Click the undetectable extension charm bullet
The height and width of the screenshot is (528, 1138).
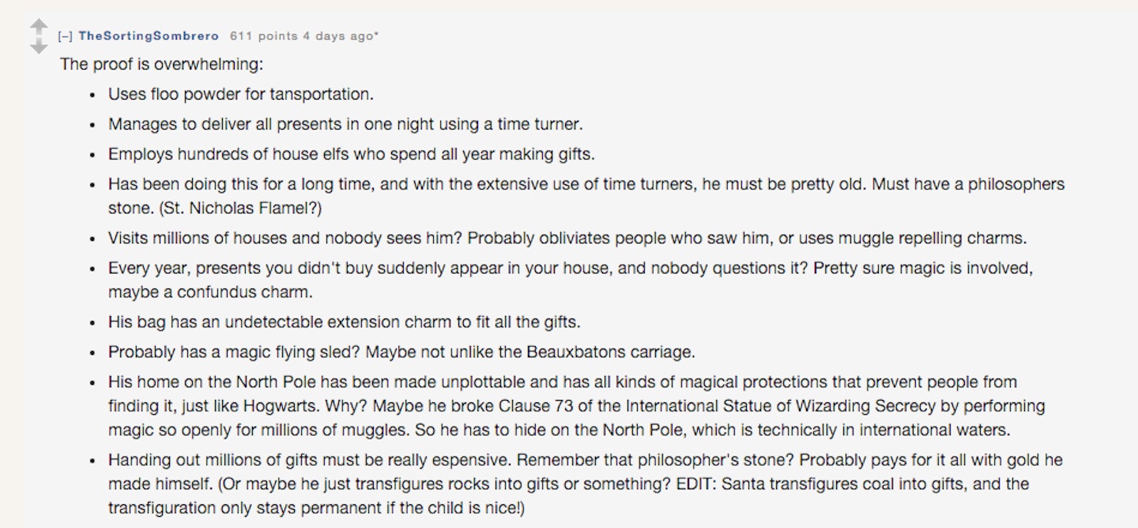click(345, 322)
